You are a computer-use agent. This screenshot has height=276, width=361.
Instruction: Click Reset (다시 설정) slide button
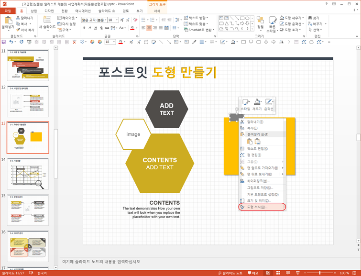(x=66, y=24)
